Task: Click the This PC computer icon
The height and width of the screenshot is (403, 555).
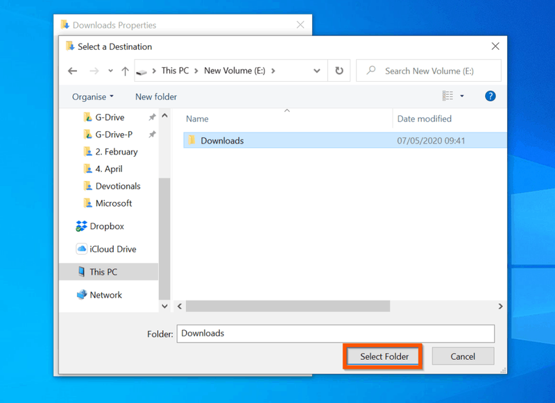Action: [x=81, y=272]
